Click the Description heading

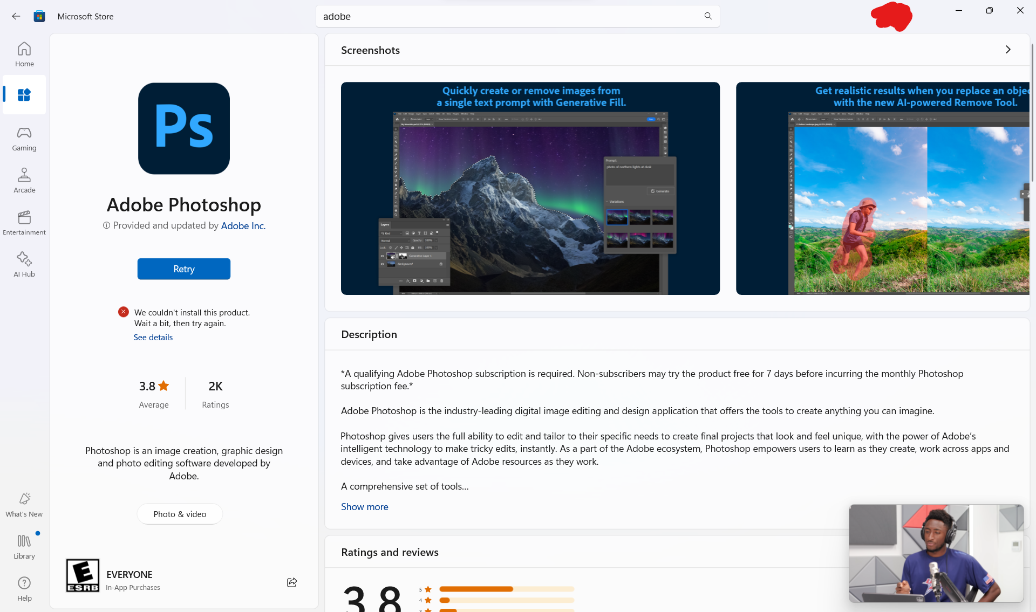369,334
